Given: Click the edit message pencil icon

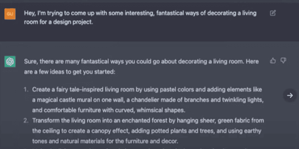Looking at the screenshot, I should (273, 13).
